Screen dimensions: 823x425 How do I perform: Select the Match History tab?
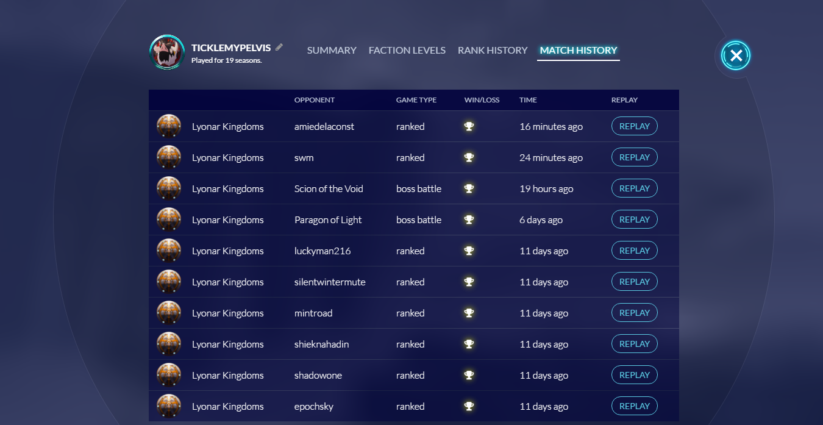(579, 51)
